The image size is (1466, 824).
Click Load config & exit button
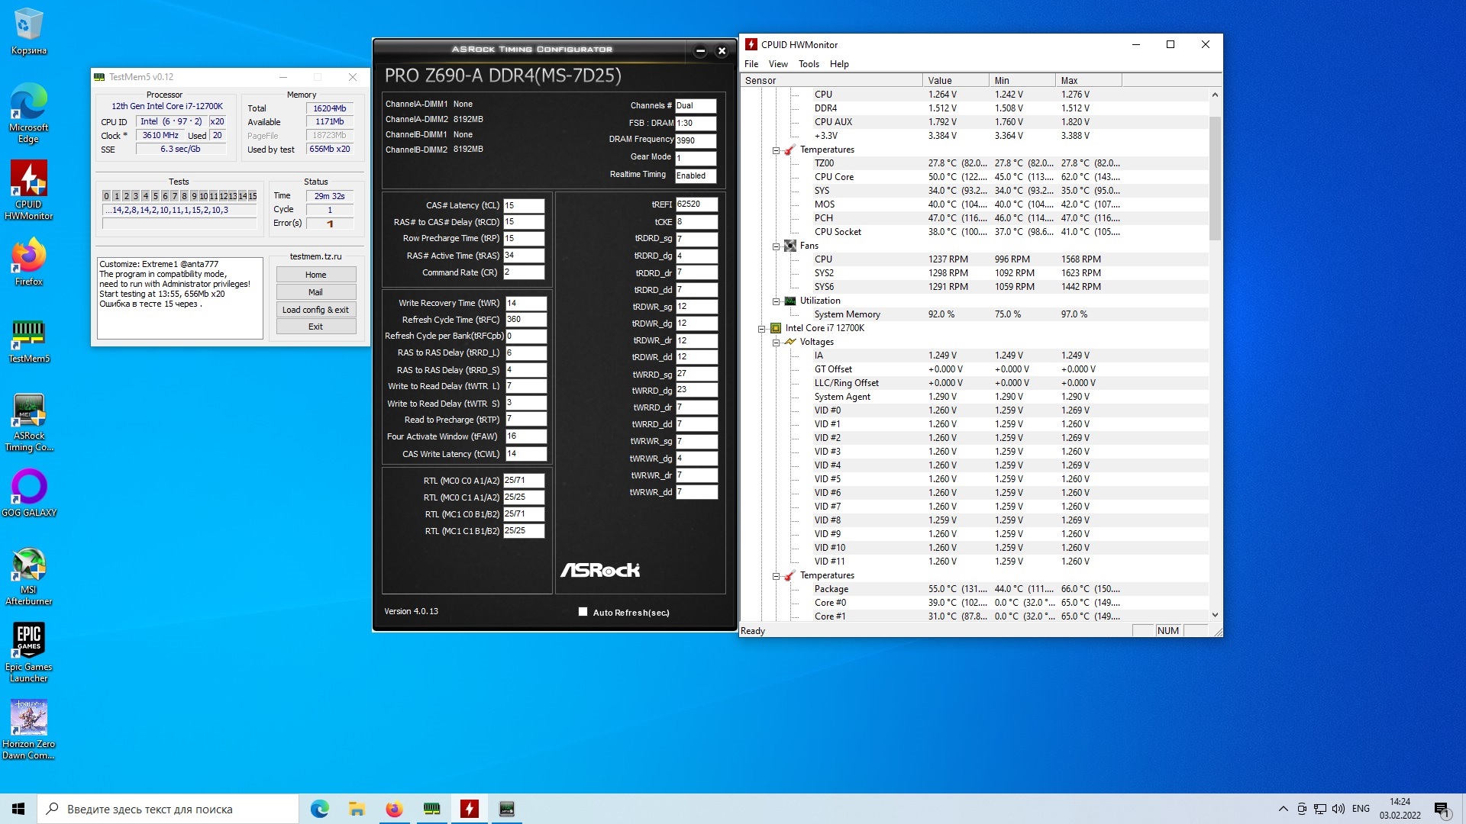315,310
